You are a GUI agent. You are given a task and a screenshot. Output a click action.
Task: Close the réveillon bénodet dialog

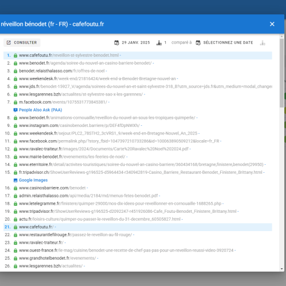click(x=272, y=24)
